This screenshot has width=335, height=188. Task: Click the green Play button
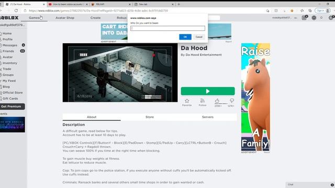click(208, 91)
